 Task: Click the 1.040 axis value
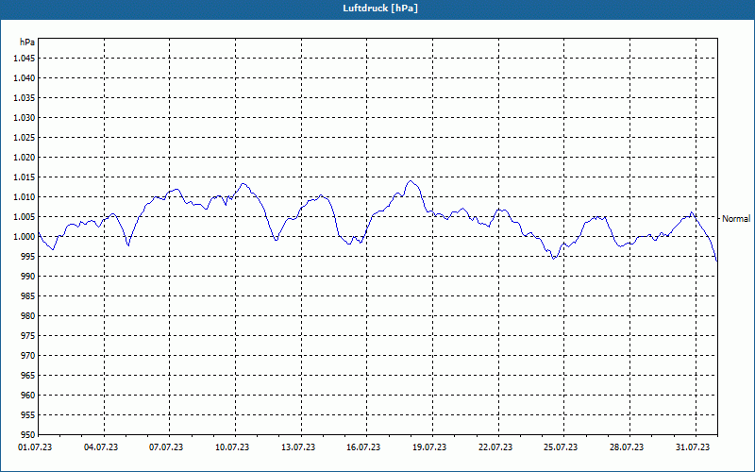click(25, 78)
